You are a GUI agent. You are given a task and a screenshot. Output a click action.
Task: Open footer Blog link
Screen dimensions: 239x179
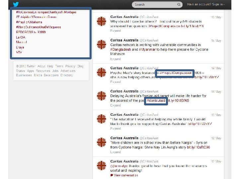pos(80,66)
